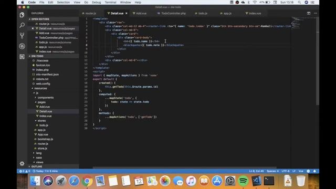Click the Today coding time status item
Viewport: 336px width, 189px height.
45,171
